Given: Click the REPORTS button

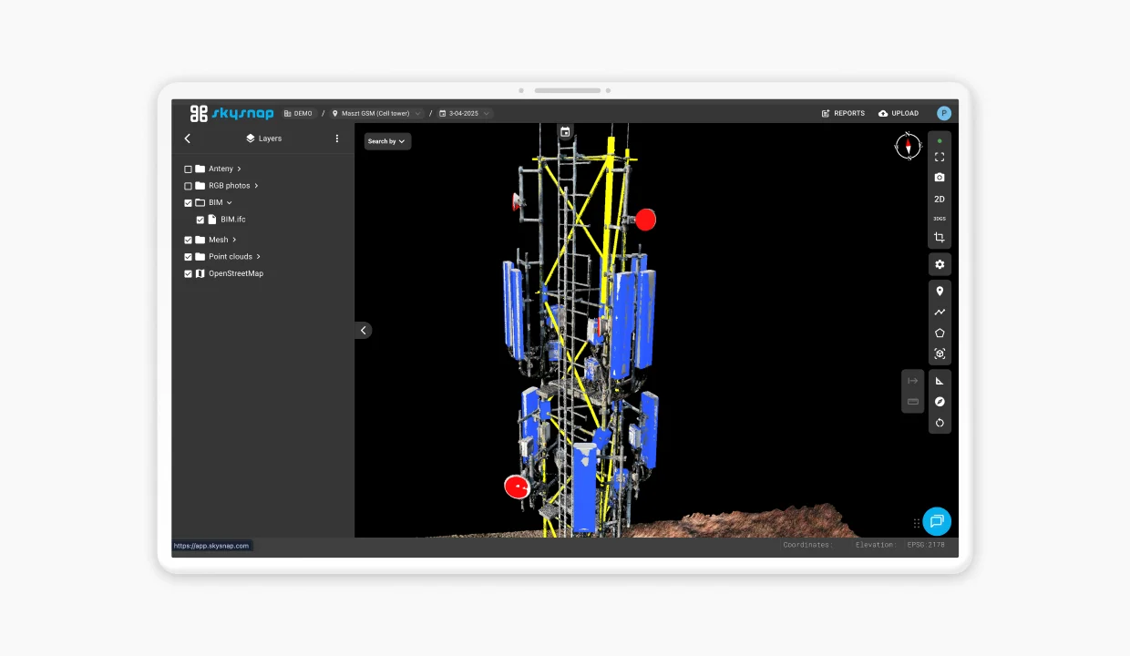Looking at the screenshot, I should pyautogui.click(x=843, y=114).
